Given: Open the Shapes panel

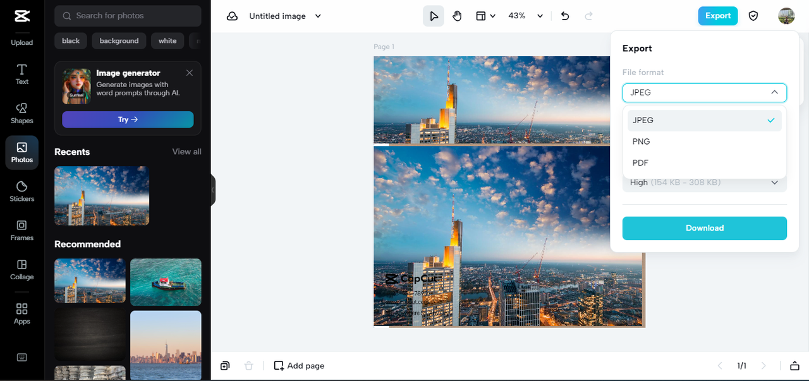Looking at the screenshot, I should coord(21,113).
